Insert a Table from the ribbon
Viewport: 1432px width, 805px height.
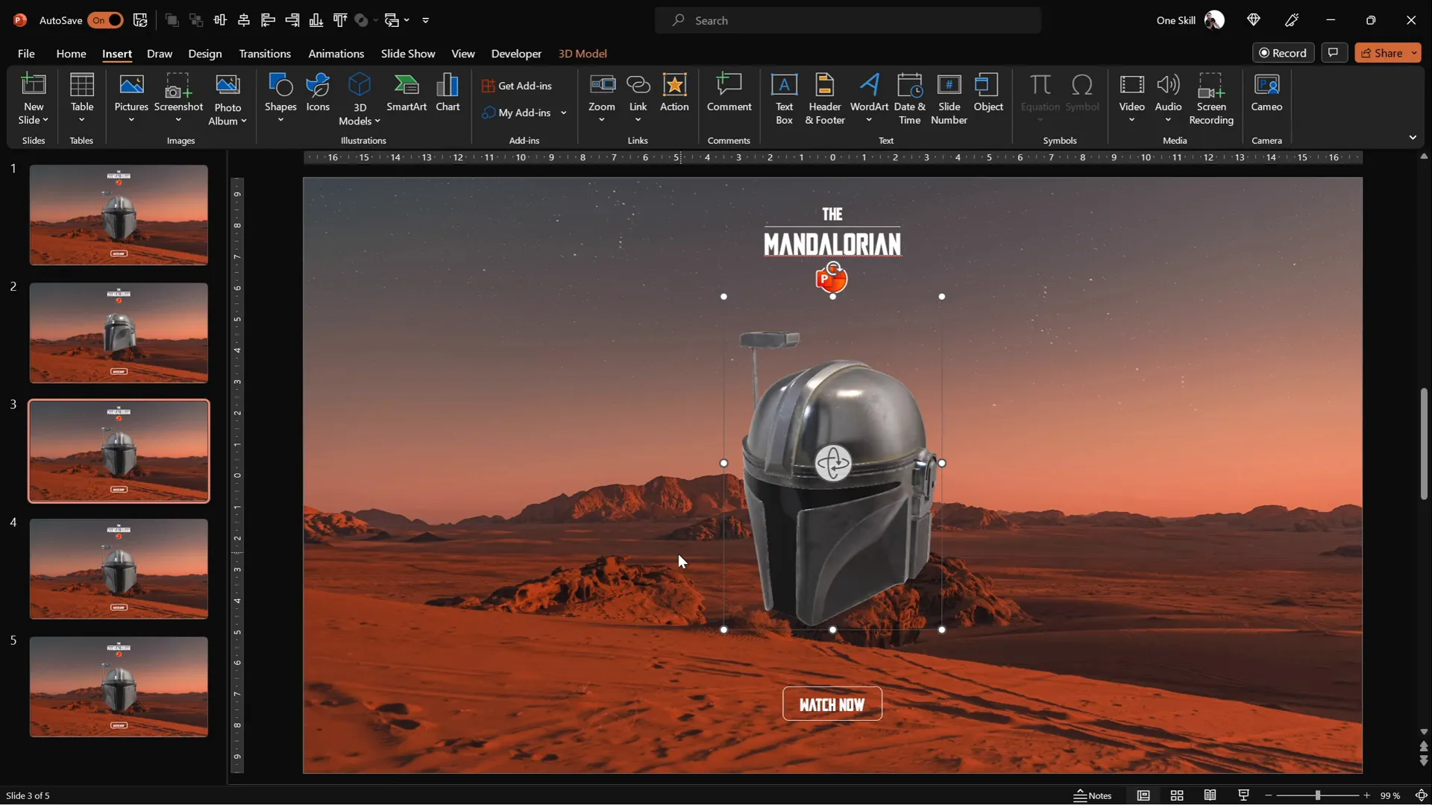(82, 98)
